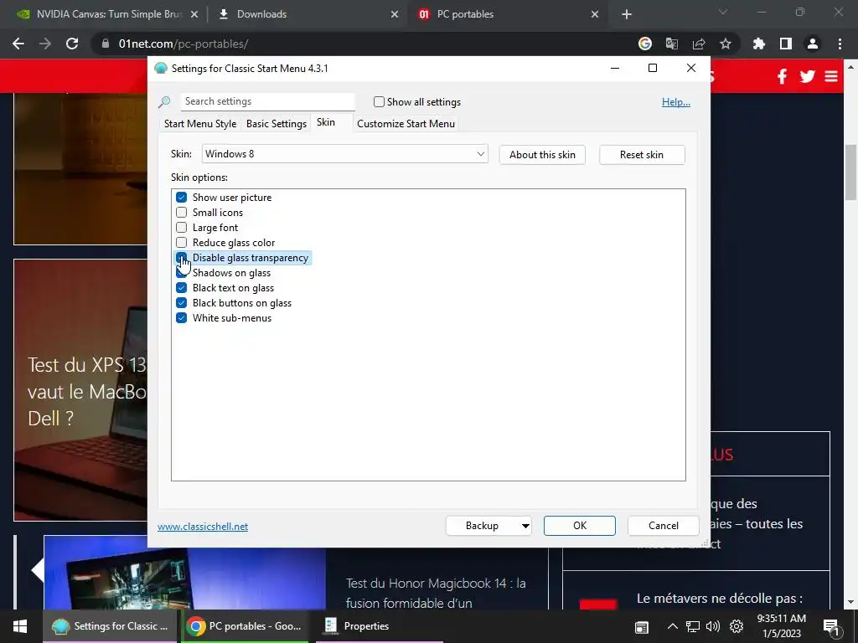Screen dimensions: 858x643
Task: Close the PC portables tab
Action: pos(595,14)
